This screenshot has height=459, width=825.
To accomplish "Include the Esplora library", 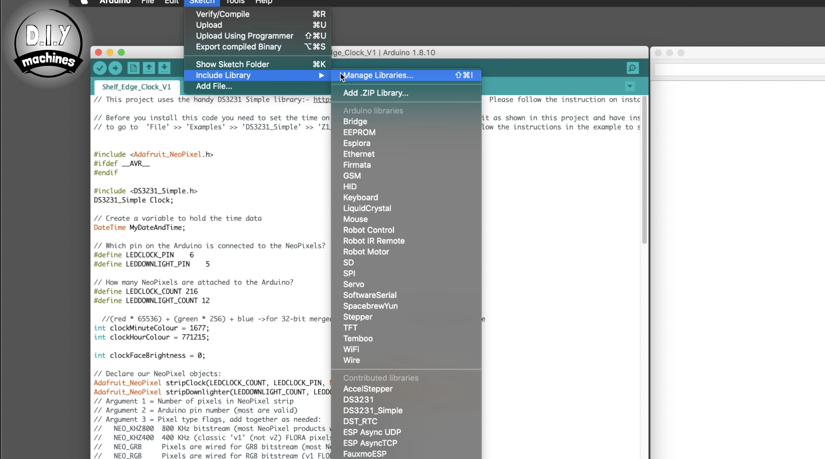I will point(406,143).
